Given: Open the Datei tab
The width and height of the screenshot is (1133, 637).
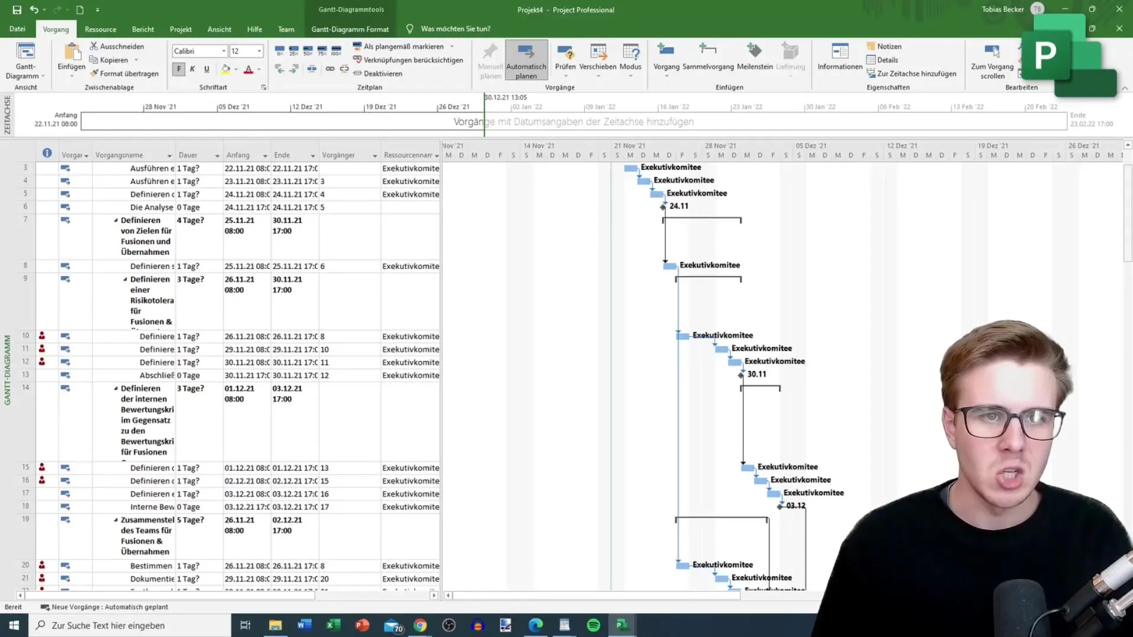Looking at the screenshot, I should pos(17,29).
